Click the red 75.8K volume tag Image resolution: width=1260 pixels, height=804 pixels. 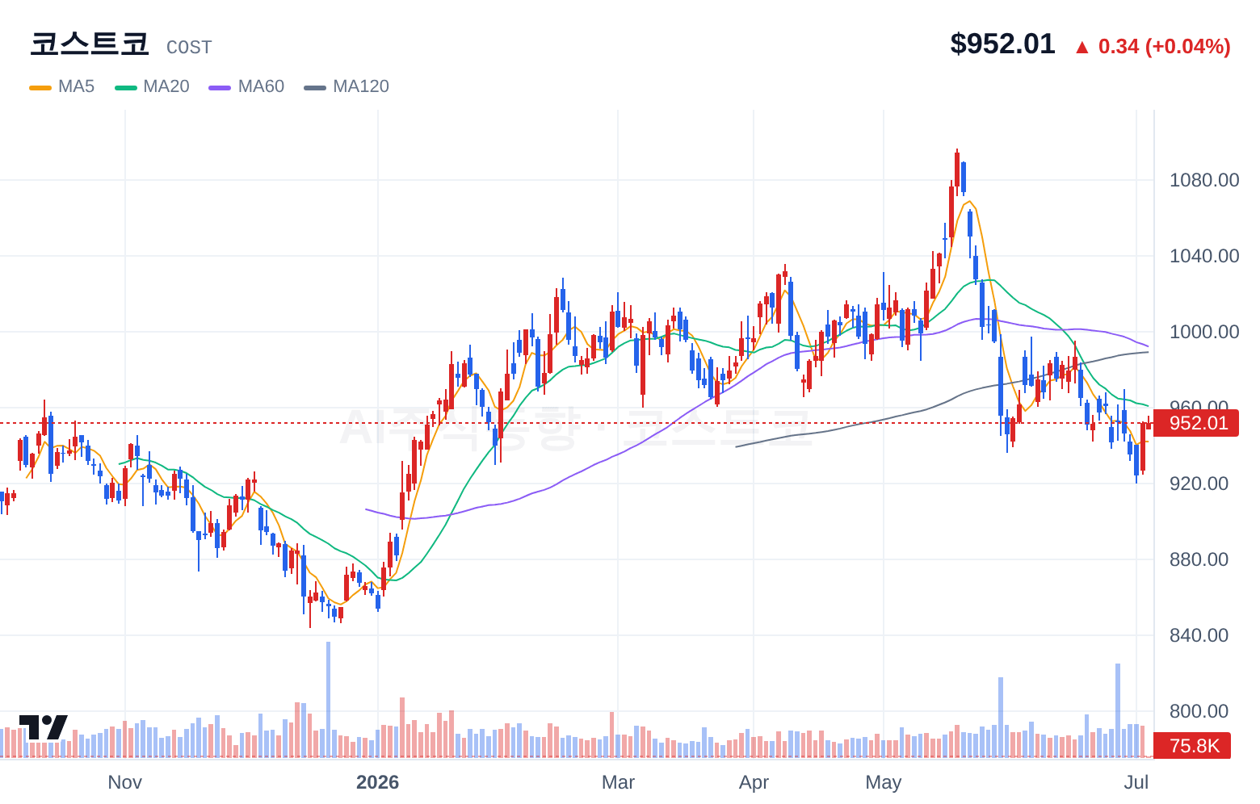[1192, 746]
